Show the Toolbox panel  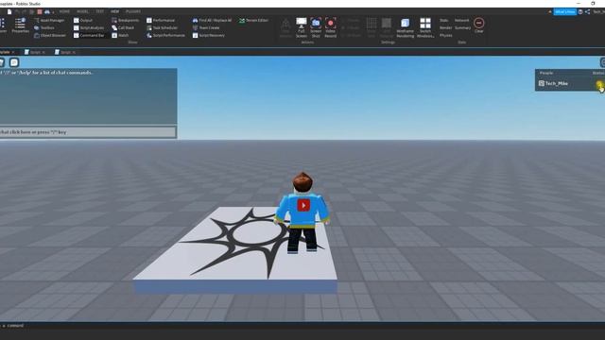[44, 27]
